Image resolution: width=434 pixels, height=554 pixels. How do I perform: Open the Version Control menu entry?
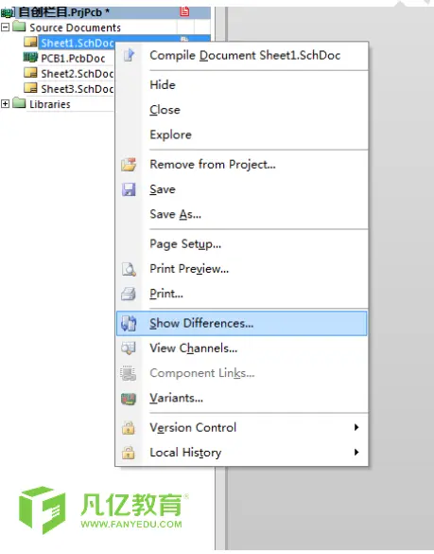pos(242,428)
